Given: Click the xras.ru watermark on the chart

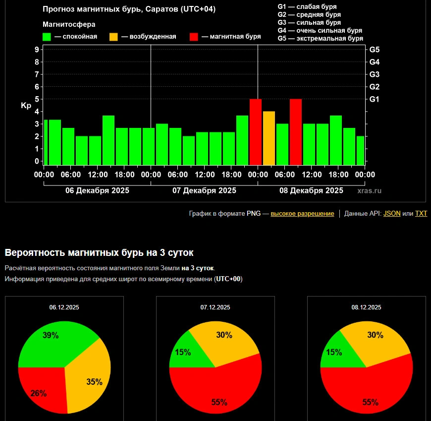Looking at the screenshot, I should click(x=370, y=190).
